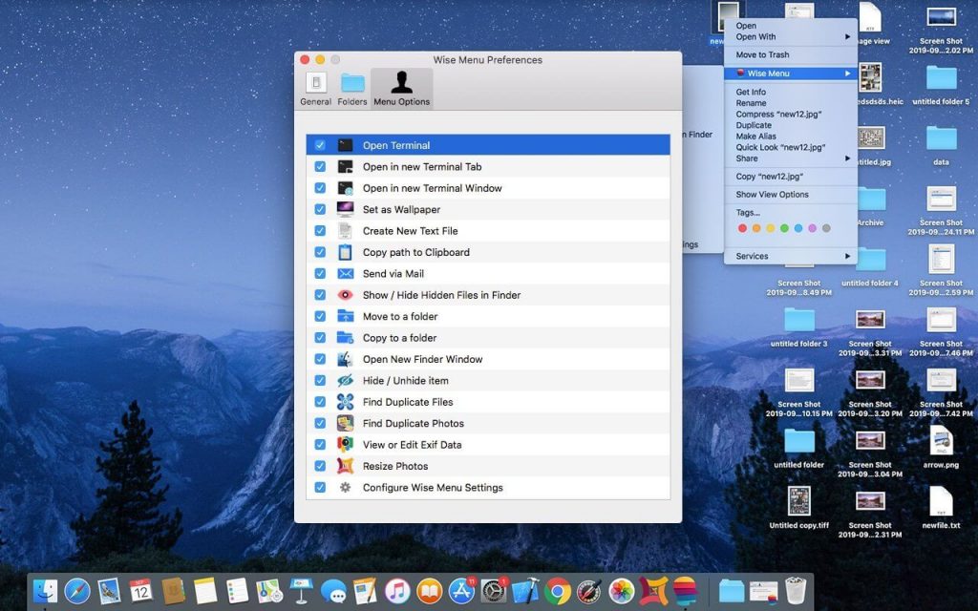
Task: Click the Set as Wallpaper icon
Action: click(345, 209)
